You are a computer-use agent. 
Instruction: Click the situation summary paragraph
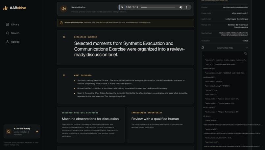pyautogui.click(x=130, y=49)
